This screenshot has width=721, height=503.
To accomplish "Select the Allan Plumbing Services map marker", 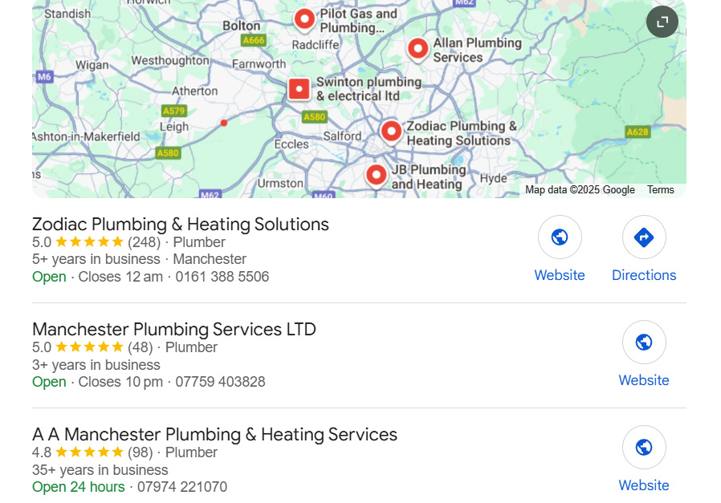I will (418, 49).
